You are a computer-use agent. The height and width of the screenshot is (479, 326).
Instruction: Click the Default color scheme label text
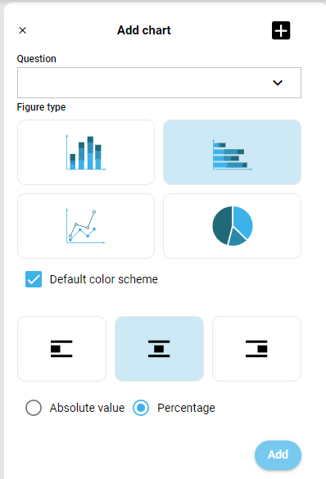[104, 279]
